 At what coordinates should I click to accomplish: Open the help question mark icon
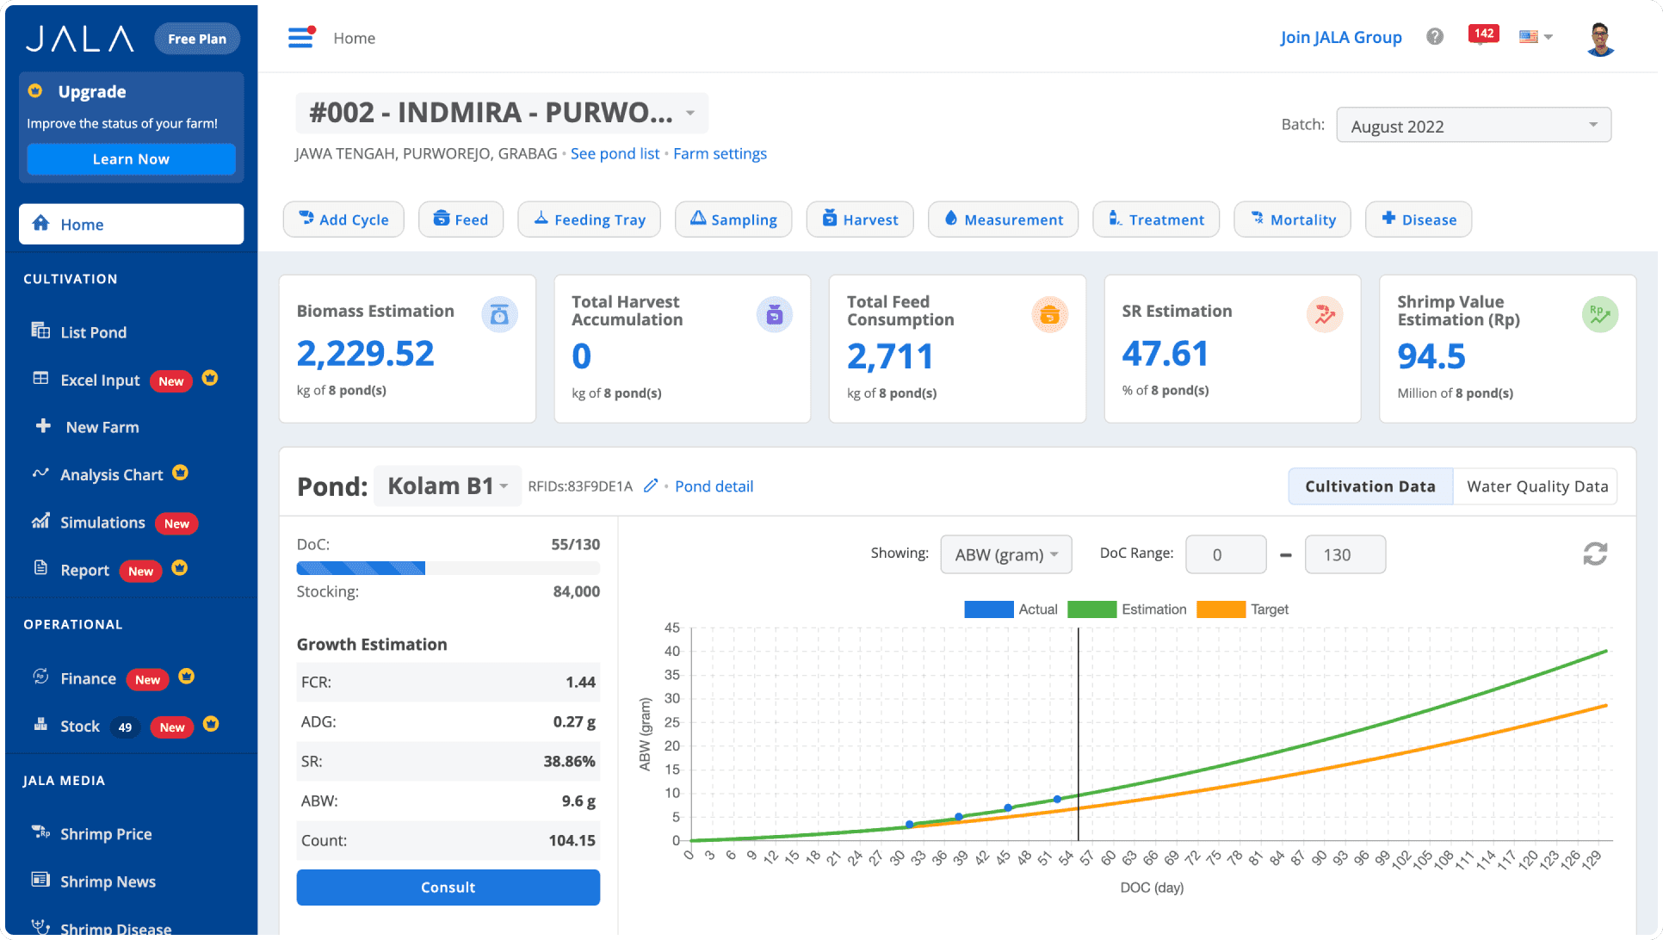(1434, 36)
